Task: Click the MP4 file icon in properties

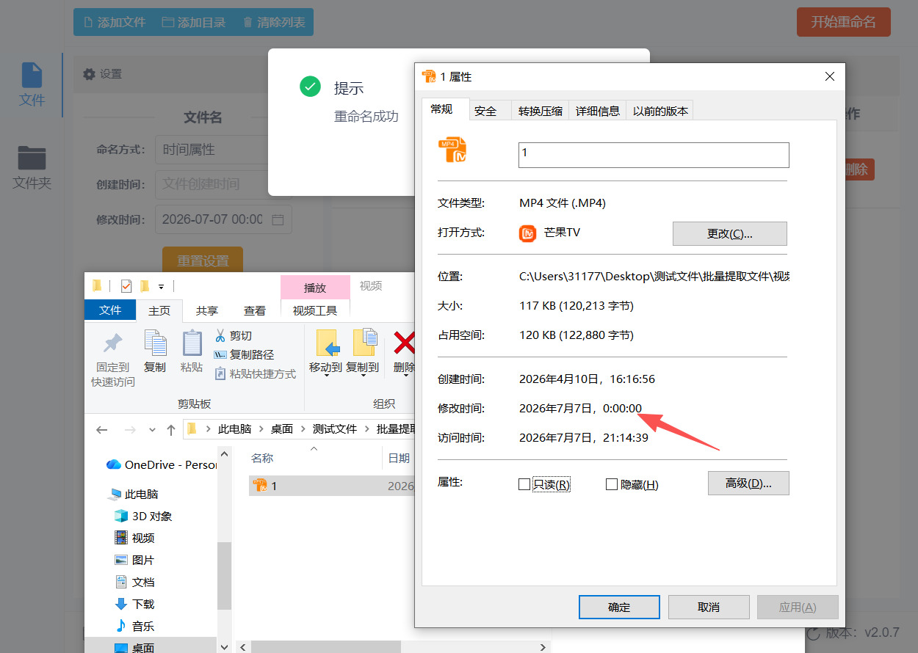Action: click(x=452, y=150)
